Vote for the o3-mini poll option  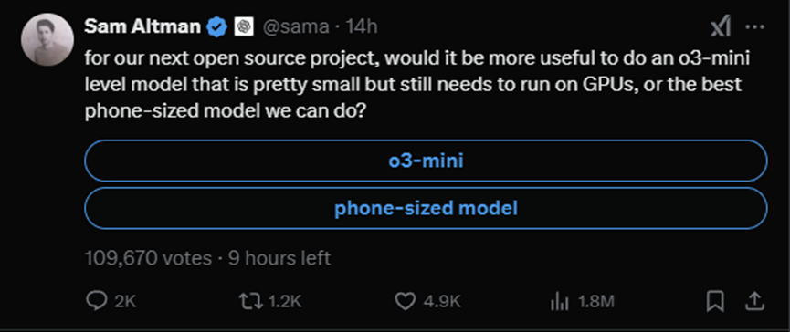pos(426,161)
